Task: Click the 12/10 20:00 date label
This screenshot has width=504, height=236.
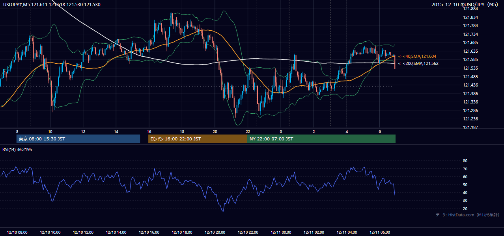Action: pos(215,232)
